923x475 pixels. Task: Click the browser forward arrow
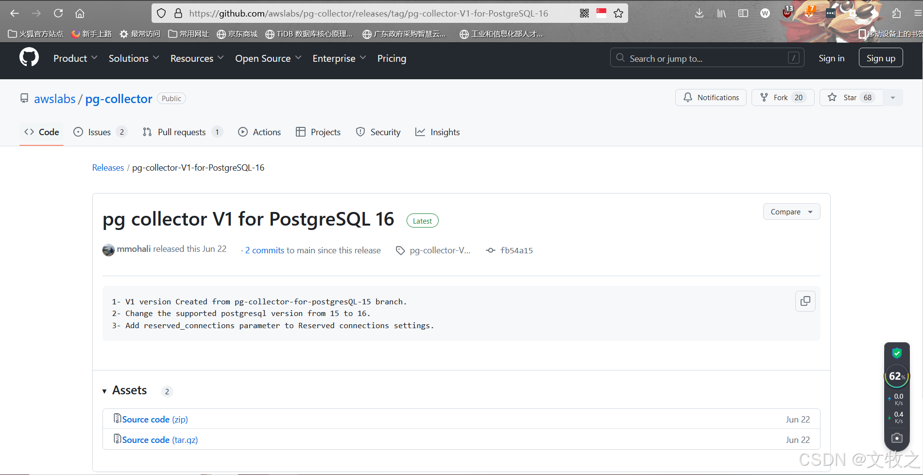click(x=36, y=14)
